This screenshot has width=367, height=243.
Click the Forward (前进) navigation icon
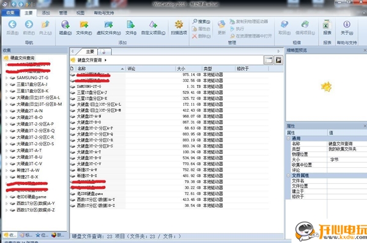point(29,24)
